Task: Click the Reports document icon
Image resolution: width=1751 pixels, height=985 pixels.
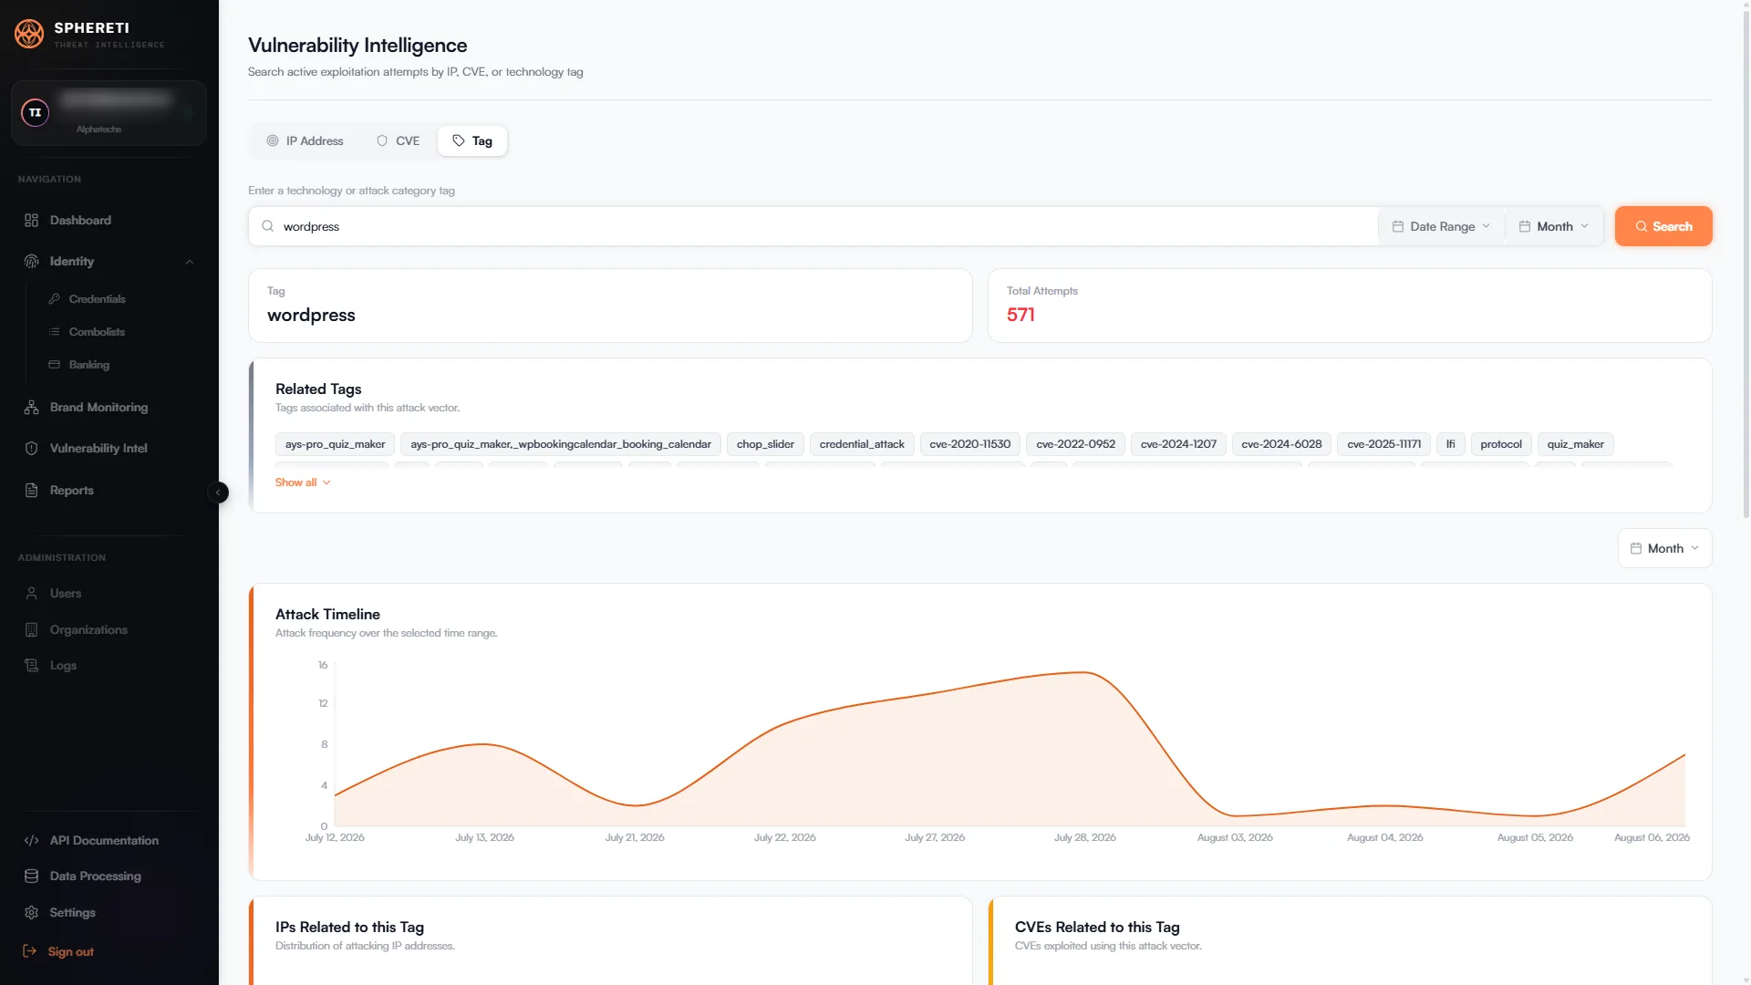Action: pyautogui.click(x=31, y=490)
